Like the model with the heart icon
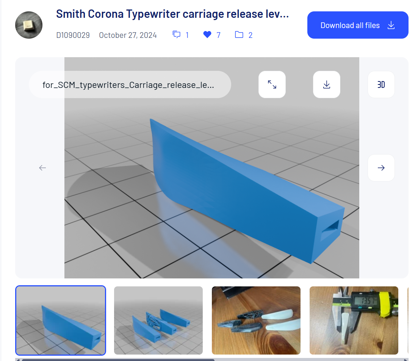Screen dimensions: 418x361 coord(207,35)
